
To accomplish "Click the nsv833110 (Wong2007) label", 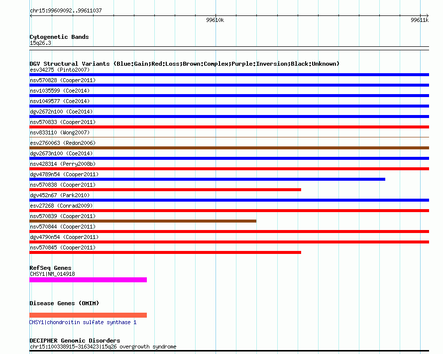I will coord(60,132).
